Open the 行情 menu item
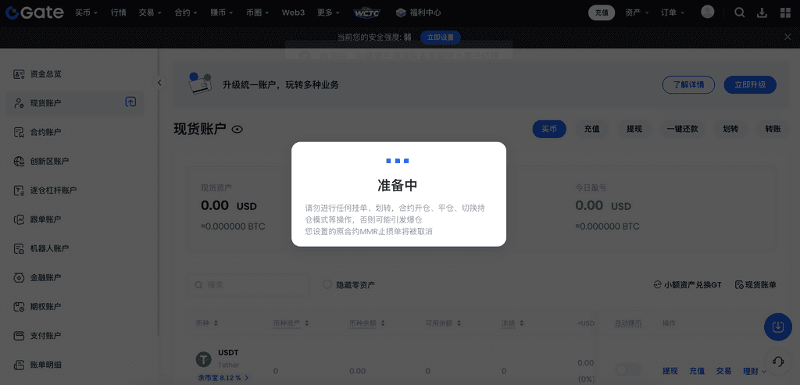800x385 pixels. pyautogui.click(x=119, y=12)
